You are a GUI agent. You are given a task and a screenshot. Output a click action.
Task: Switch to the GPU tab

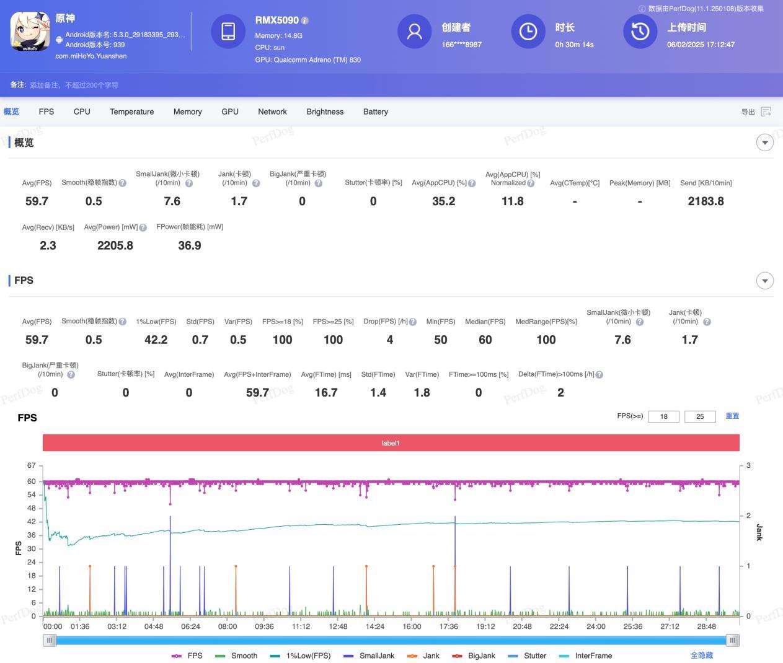click(x=230, y=112)
